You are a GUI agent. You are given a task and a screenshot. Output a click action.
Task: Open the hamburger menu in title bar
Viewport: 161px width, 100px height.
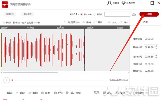tap(139, 3)
